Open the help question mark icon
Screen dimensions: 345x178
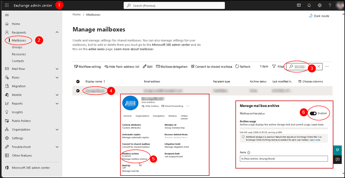point(330,6)
